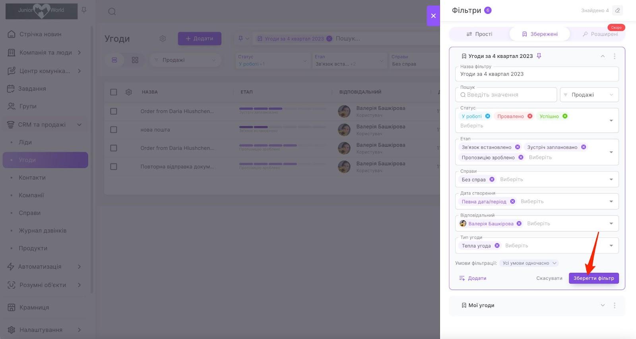Click the pin filter icon by search bar
Image resolution: width=636 pixels, height=339 pixels.
240,38
